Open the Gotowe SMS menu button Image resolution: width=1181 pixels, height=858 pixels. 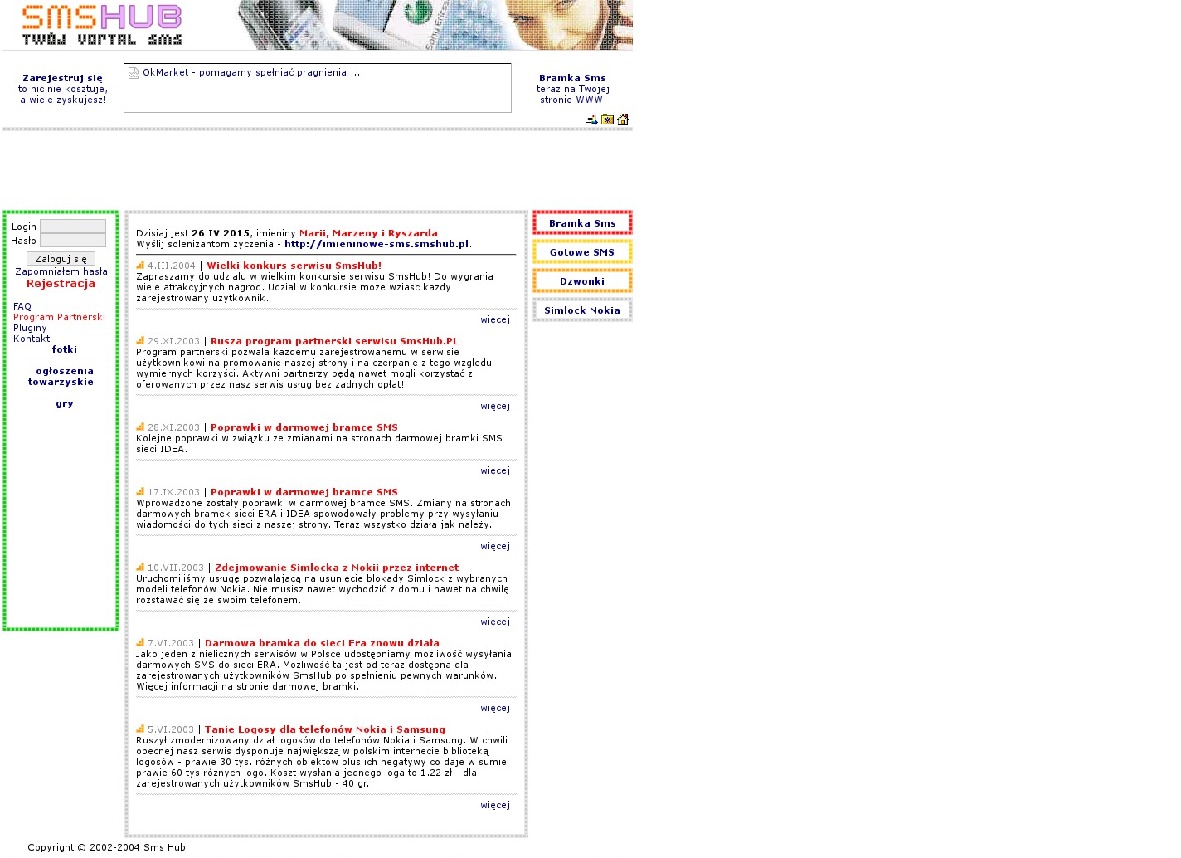[x=582, y=252]
